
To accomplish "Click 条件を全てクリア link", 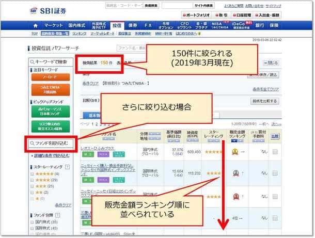I will [x=266, y=89].
